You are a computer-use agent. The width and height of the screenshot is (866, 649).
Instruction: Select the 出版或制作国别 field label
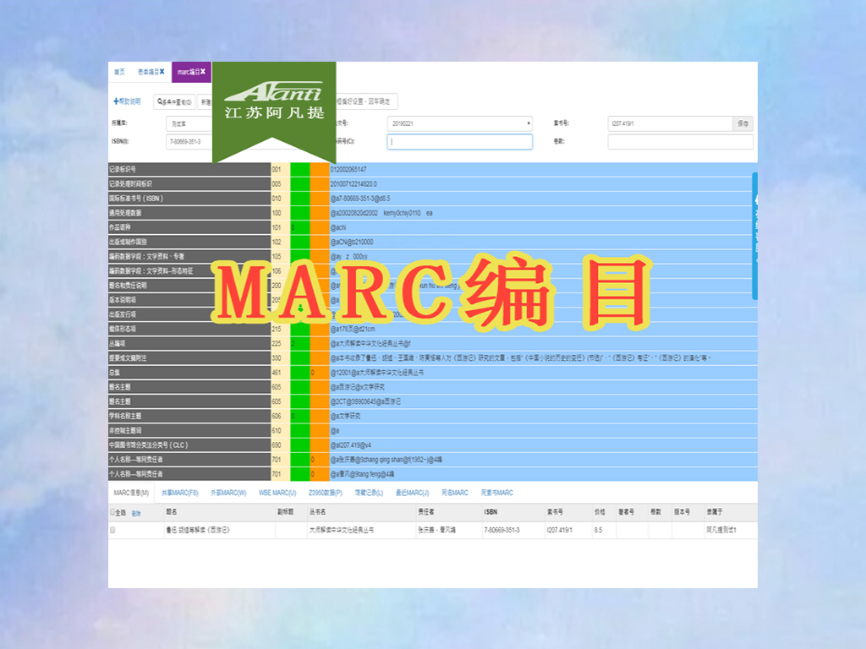(x=189, y=242)
